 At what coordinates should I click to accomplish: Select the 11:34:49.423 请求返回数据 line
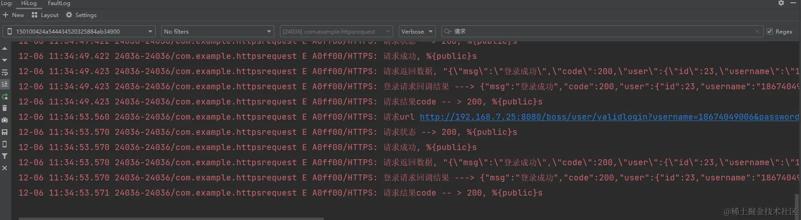click(x=409, y=71)
